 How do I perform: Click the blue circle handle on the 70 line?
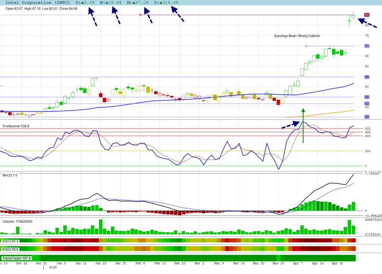tap(306, 46)
